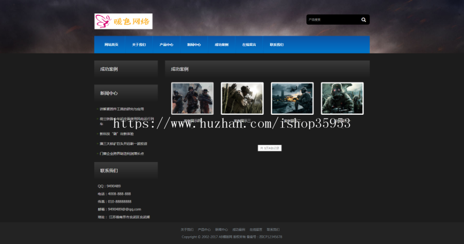
Task: Open 网站首页 in the blue navigation bar
Action: (111, 45)
